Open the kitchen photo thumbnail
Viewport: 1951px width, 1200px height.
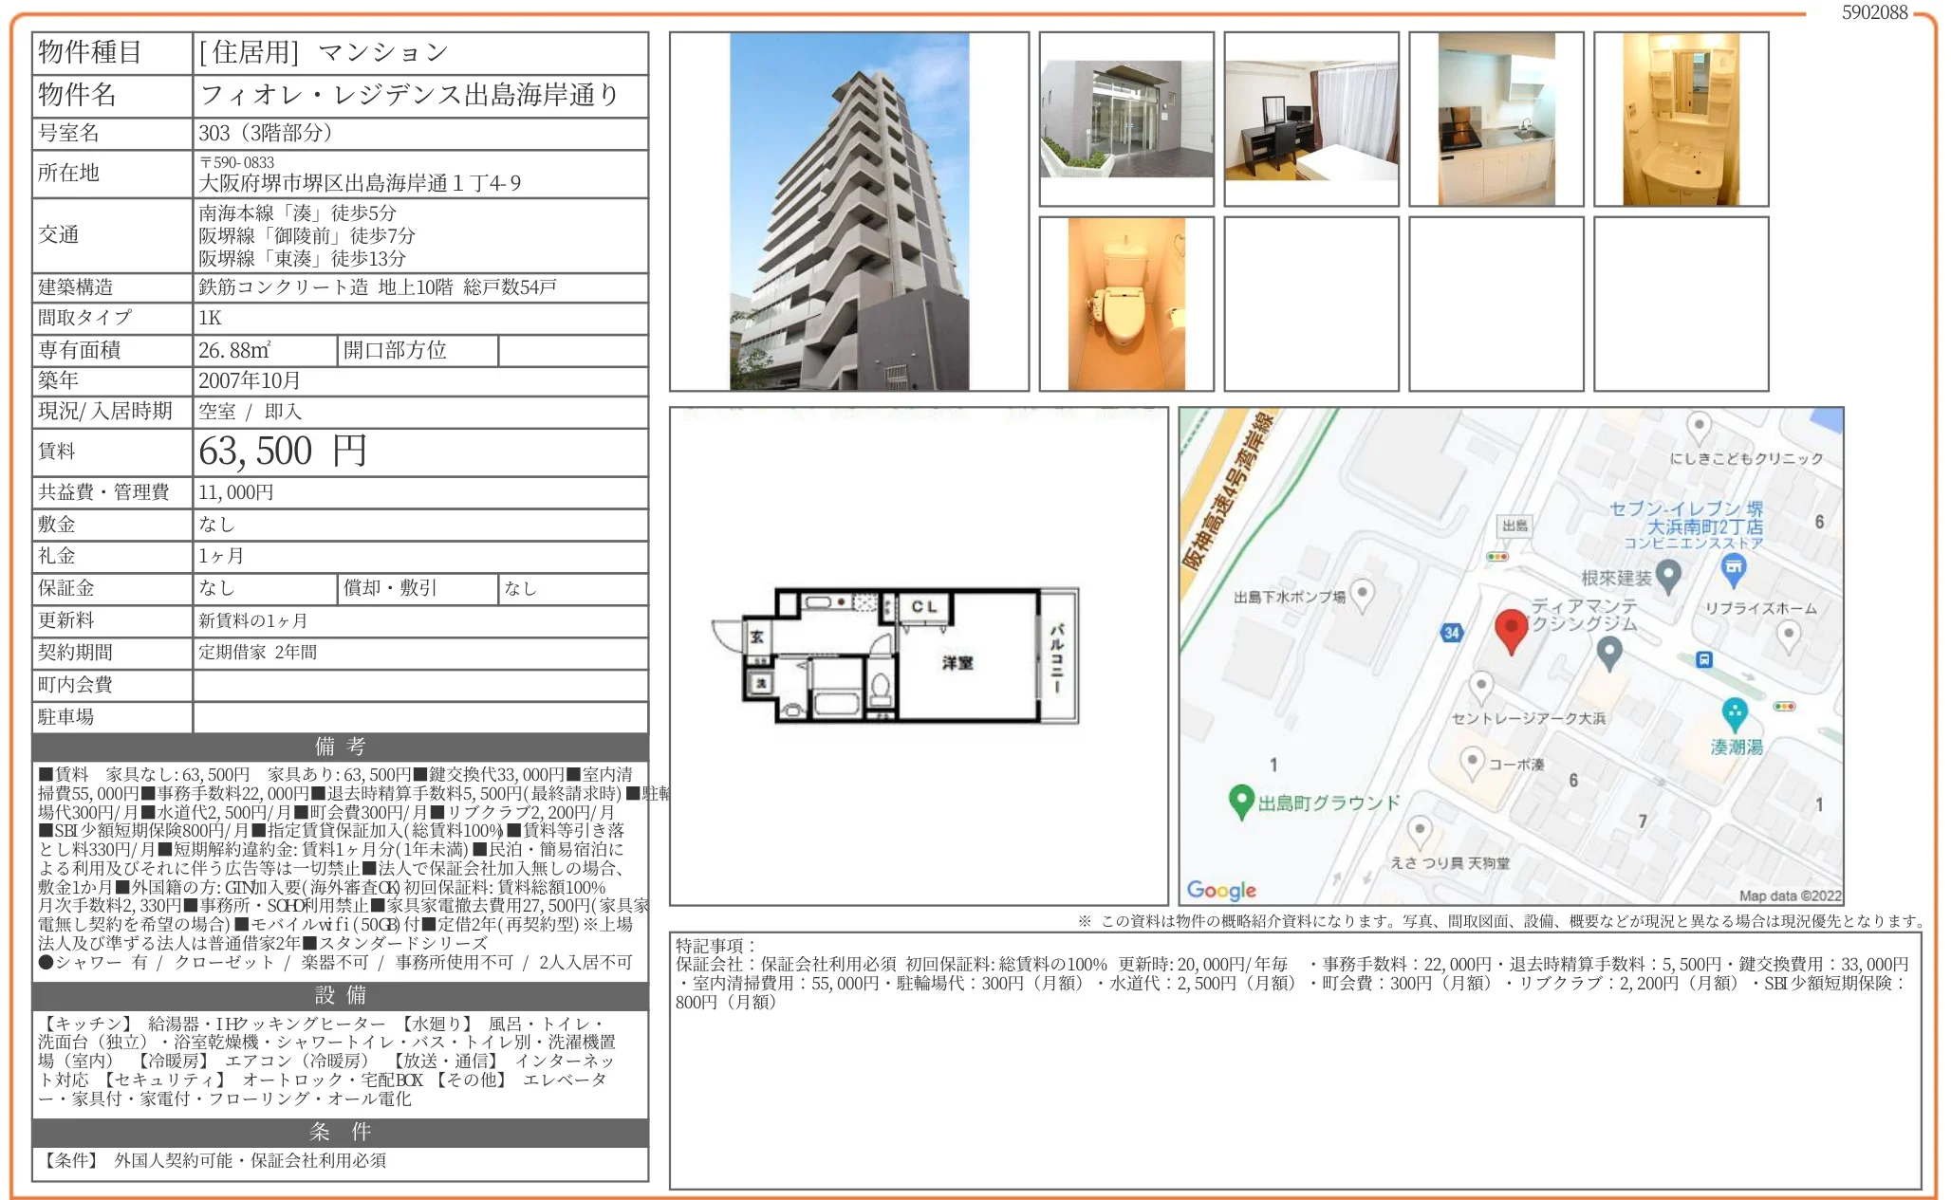1496,120
